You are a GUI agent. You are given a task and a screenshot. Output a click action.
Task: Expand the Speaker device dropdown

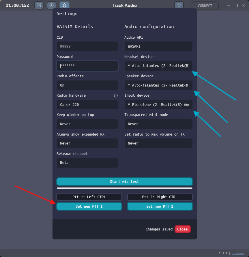click(x=158, y=85)
